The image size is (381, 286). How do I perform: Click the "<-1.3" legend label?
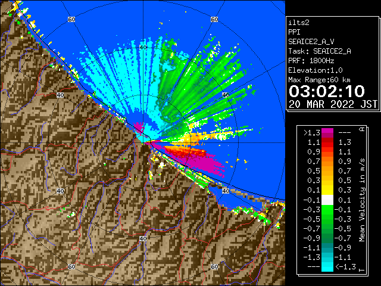(345, 267)
